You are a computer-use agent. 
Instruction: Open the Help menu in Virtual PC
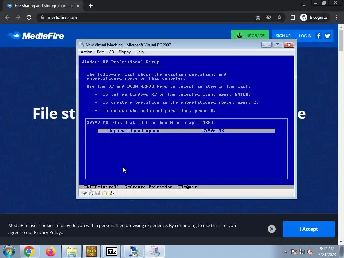(x=139, y=52)
